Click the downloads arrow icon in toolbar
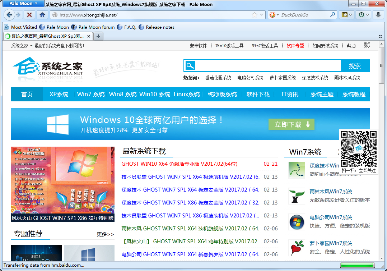The image size is (387, 271). [x=378, y=15]
